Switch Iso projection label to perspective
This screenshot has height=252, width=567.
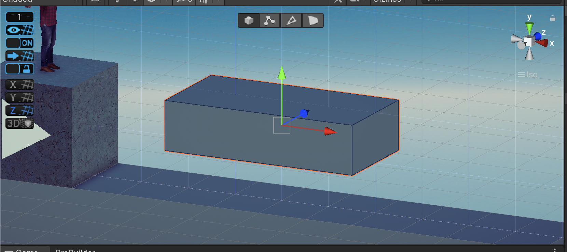528,75
